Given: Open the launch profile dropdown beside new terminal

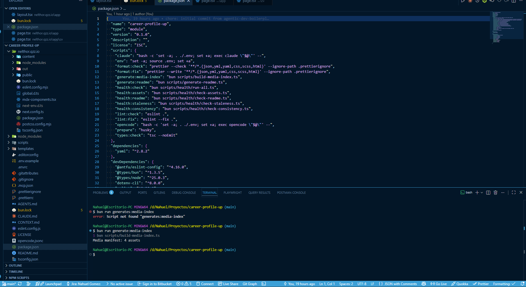Looking at the screenshot, I should point(482,193).
